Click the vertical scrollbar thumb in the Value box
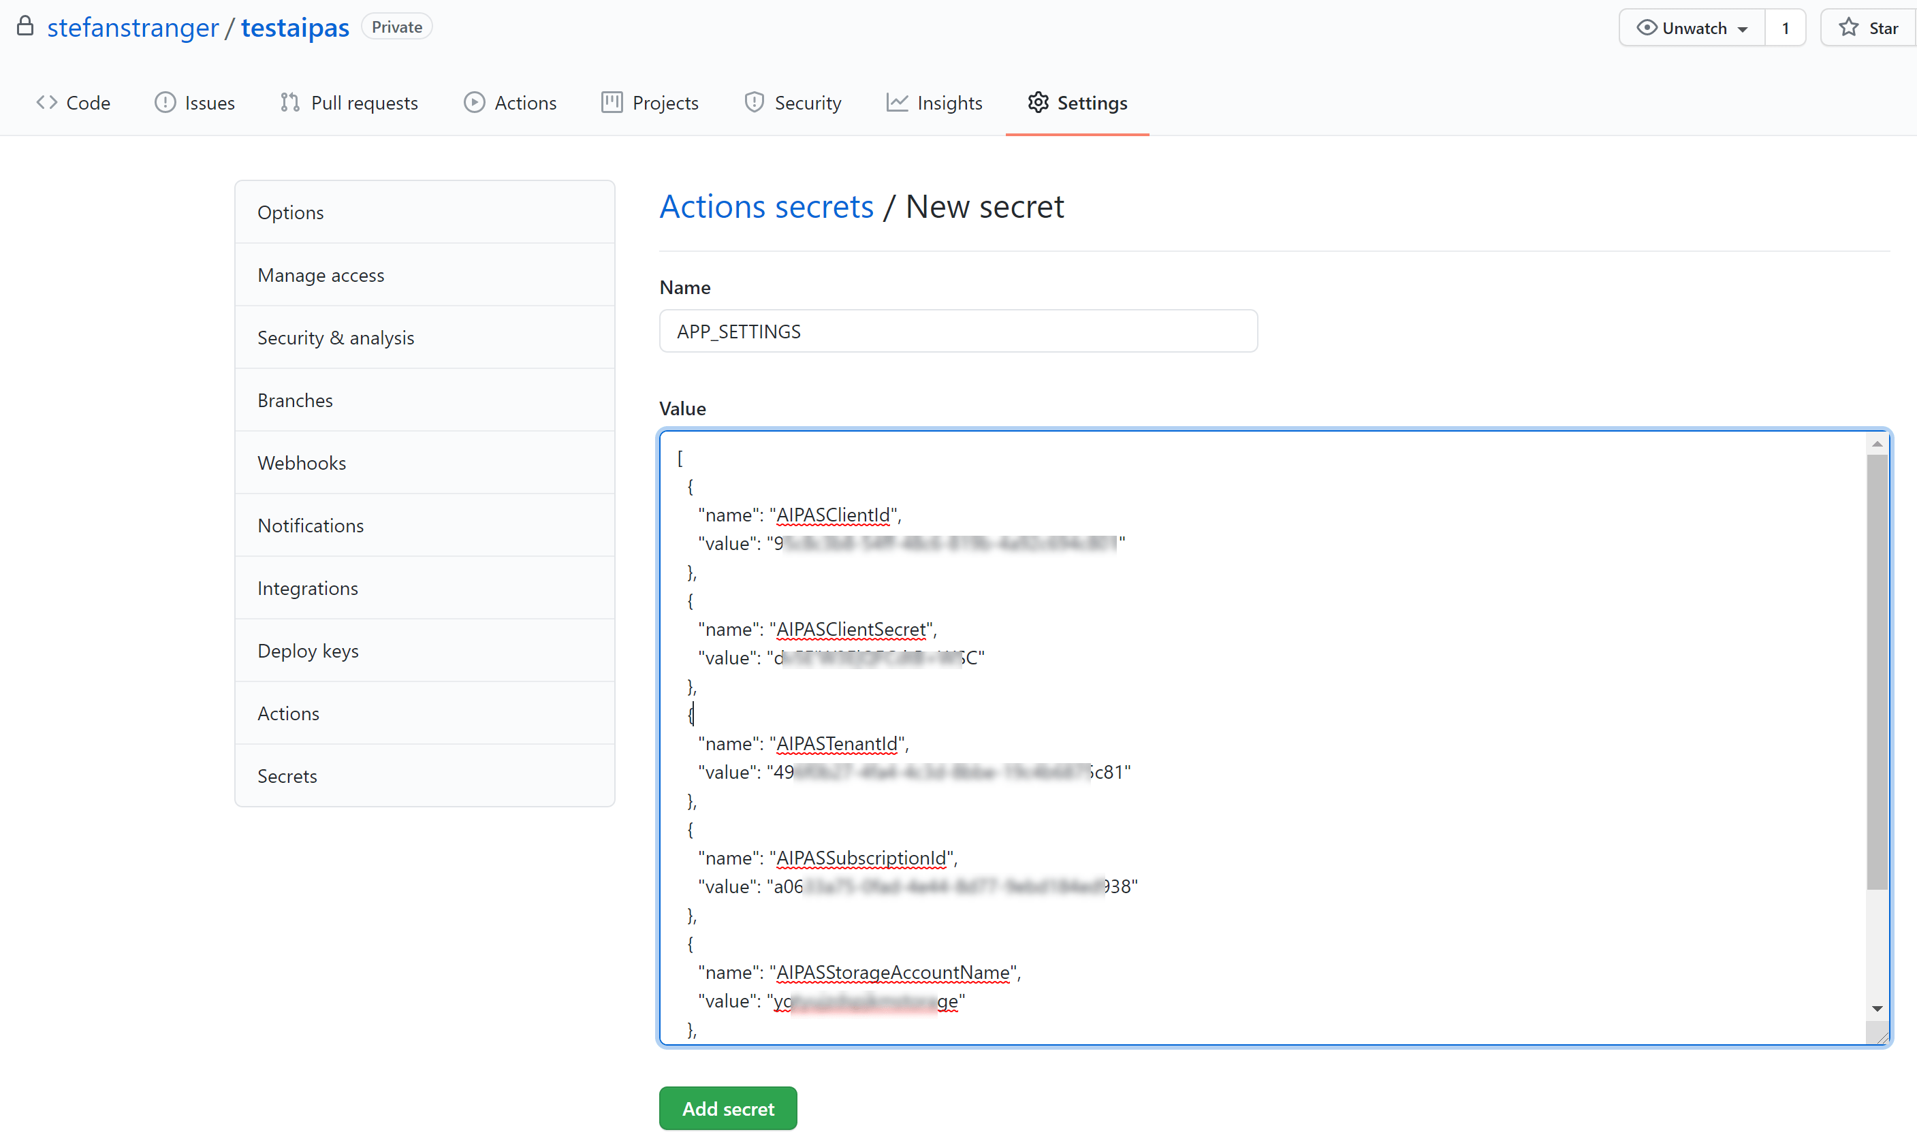This screenshot has width=1917, height=1145. [x=1876, y=671]
